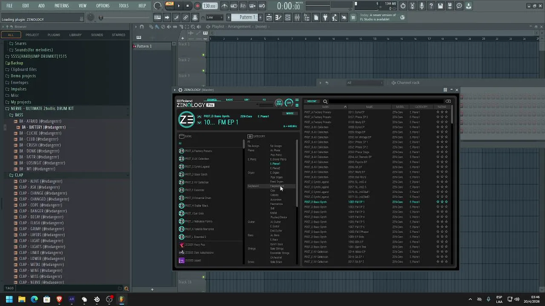Click the help question mark icon
Viewport: 545px width, 306px height.
tap(431, 6)
